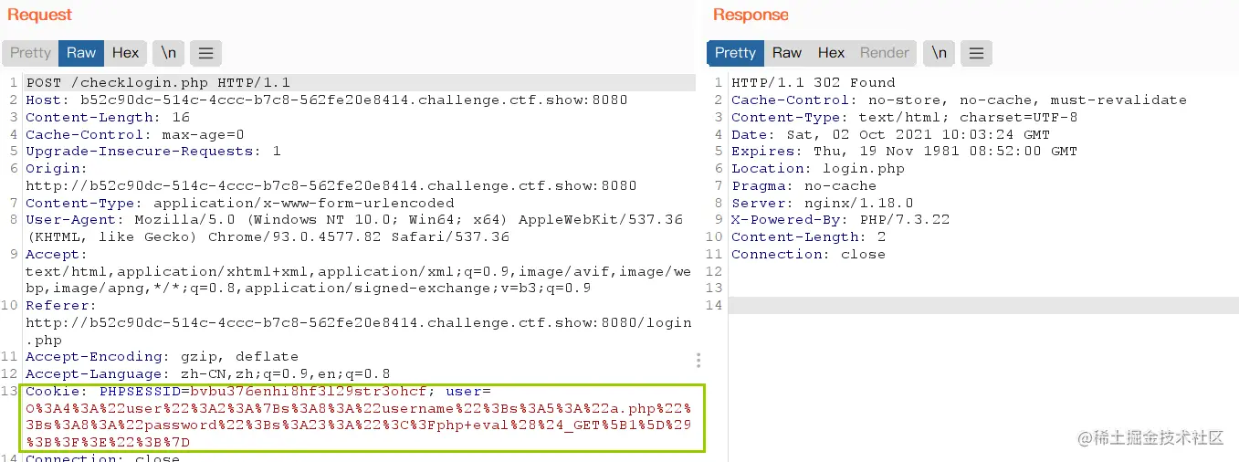Image resolution: width=1239 pixels, height=462 pixels.
Task: Click the Accept header name
Action: (x=57, y=255)
